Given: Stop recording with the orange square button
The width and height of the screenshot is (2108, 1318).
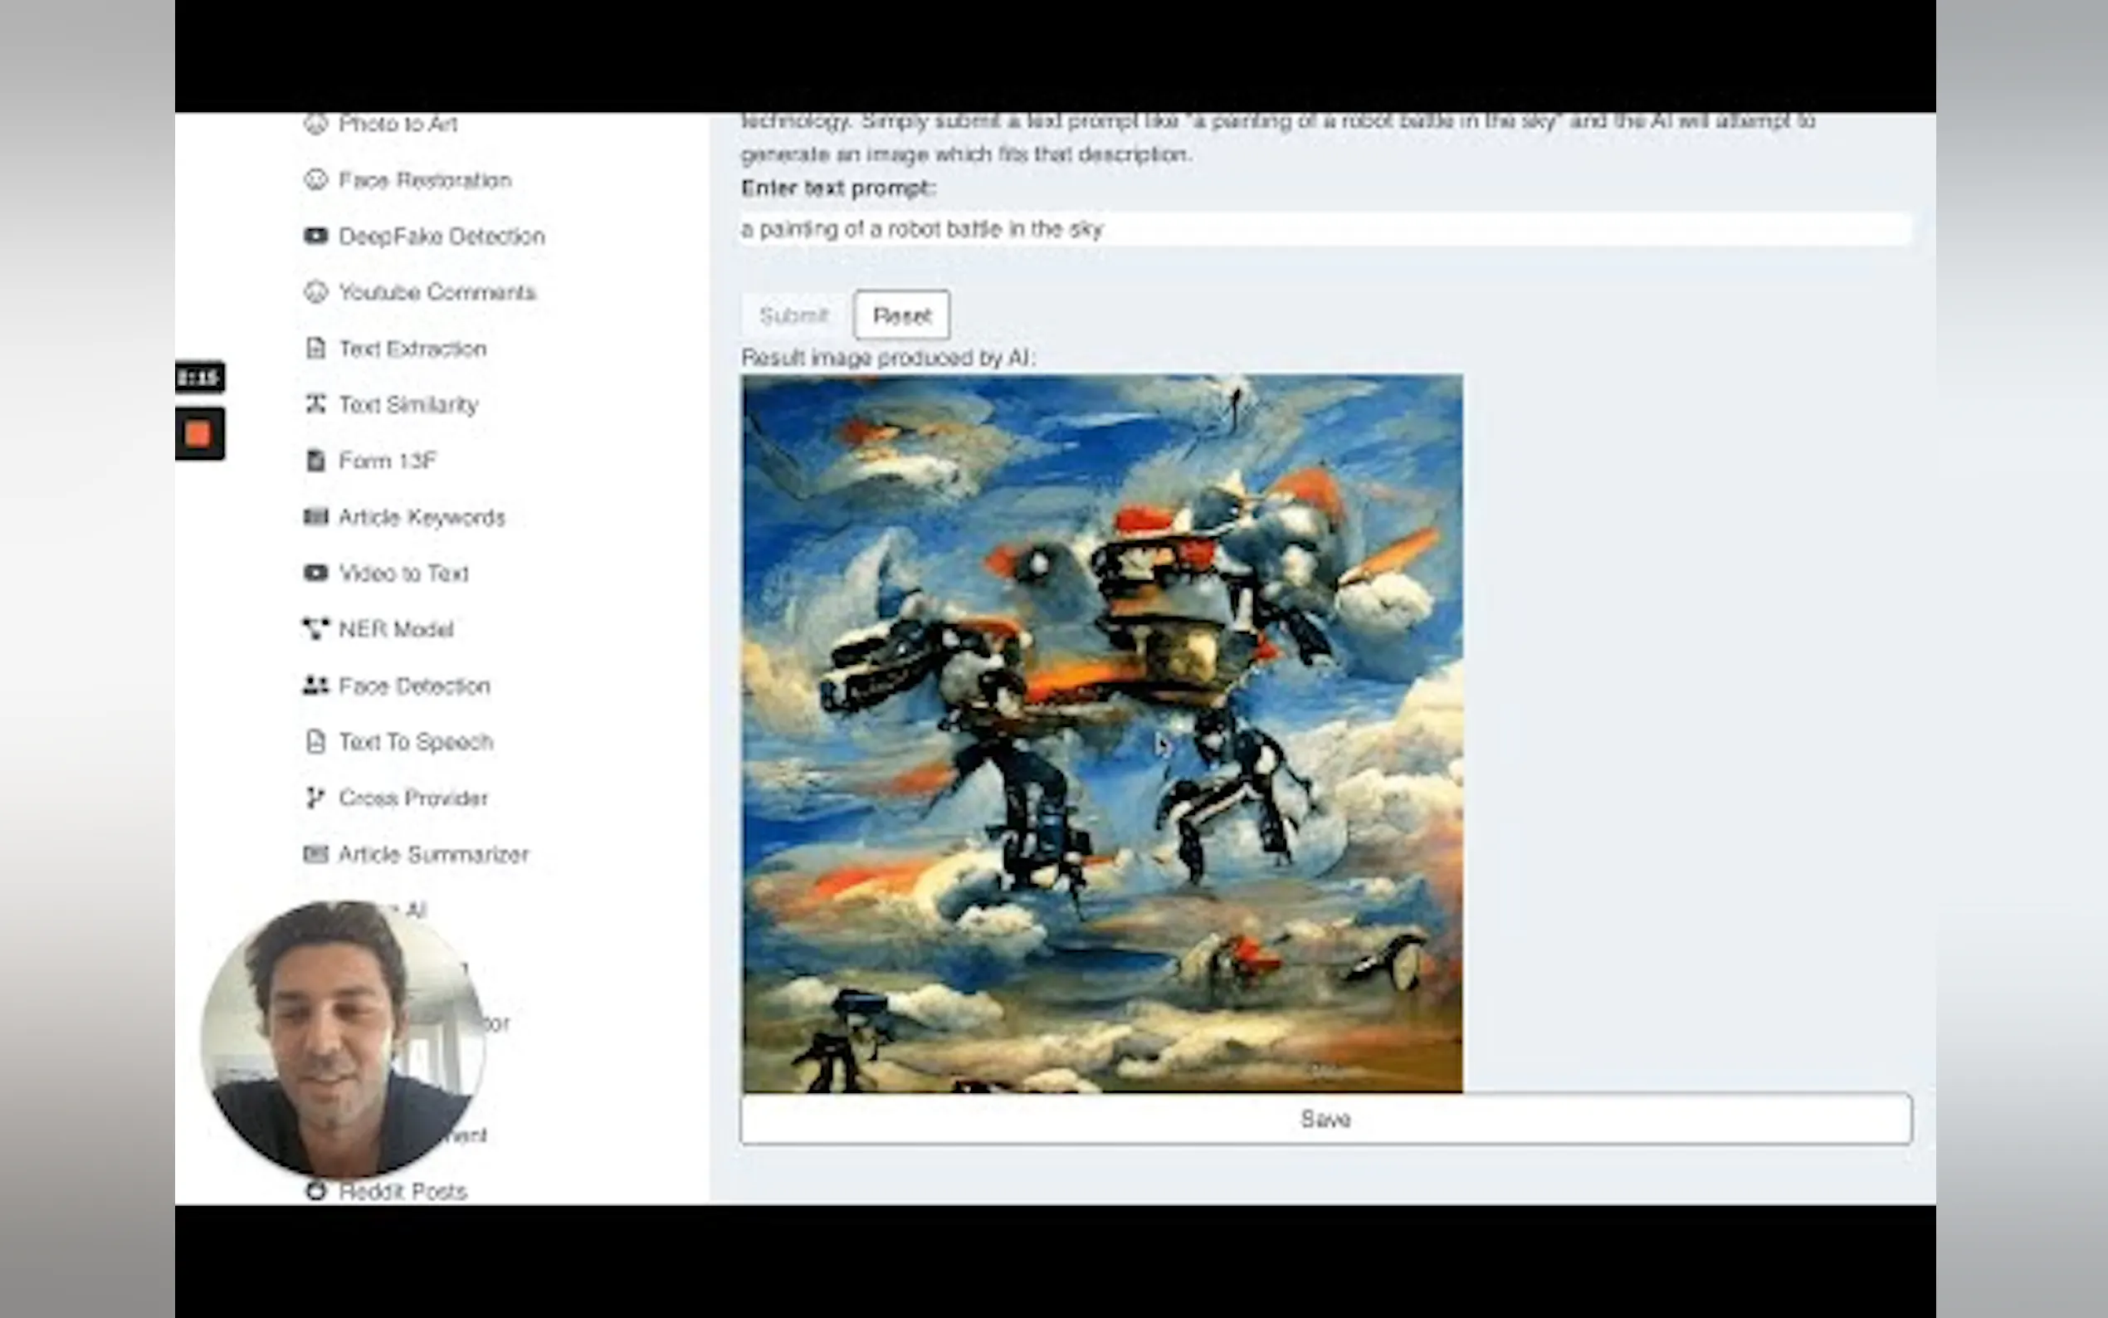Looking at the screenshot, I should pos(198,434).
